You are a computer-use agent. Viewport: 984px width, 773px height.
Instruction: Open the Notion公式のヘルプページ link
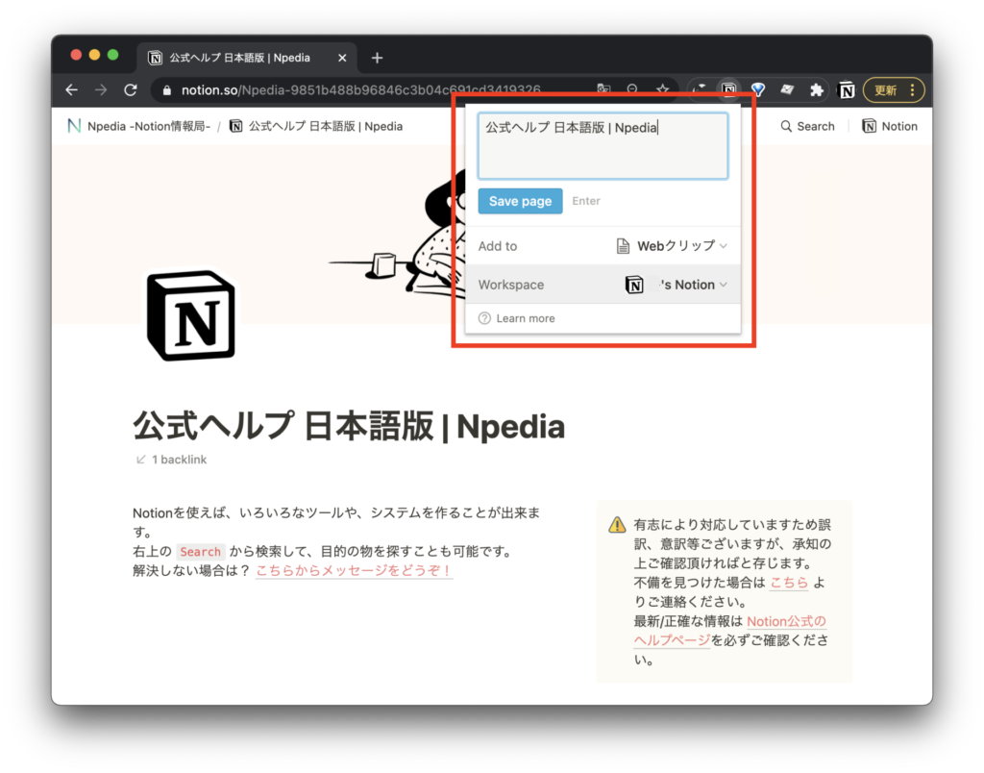coord(730,631)
